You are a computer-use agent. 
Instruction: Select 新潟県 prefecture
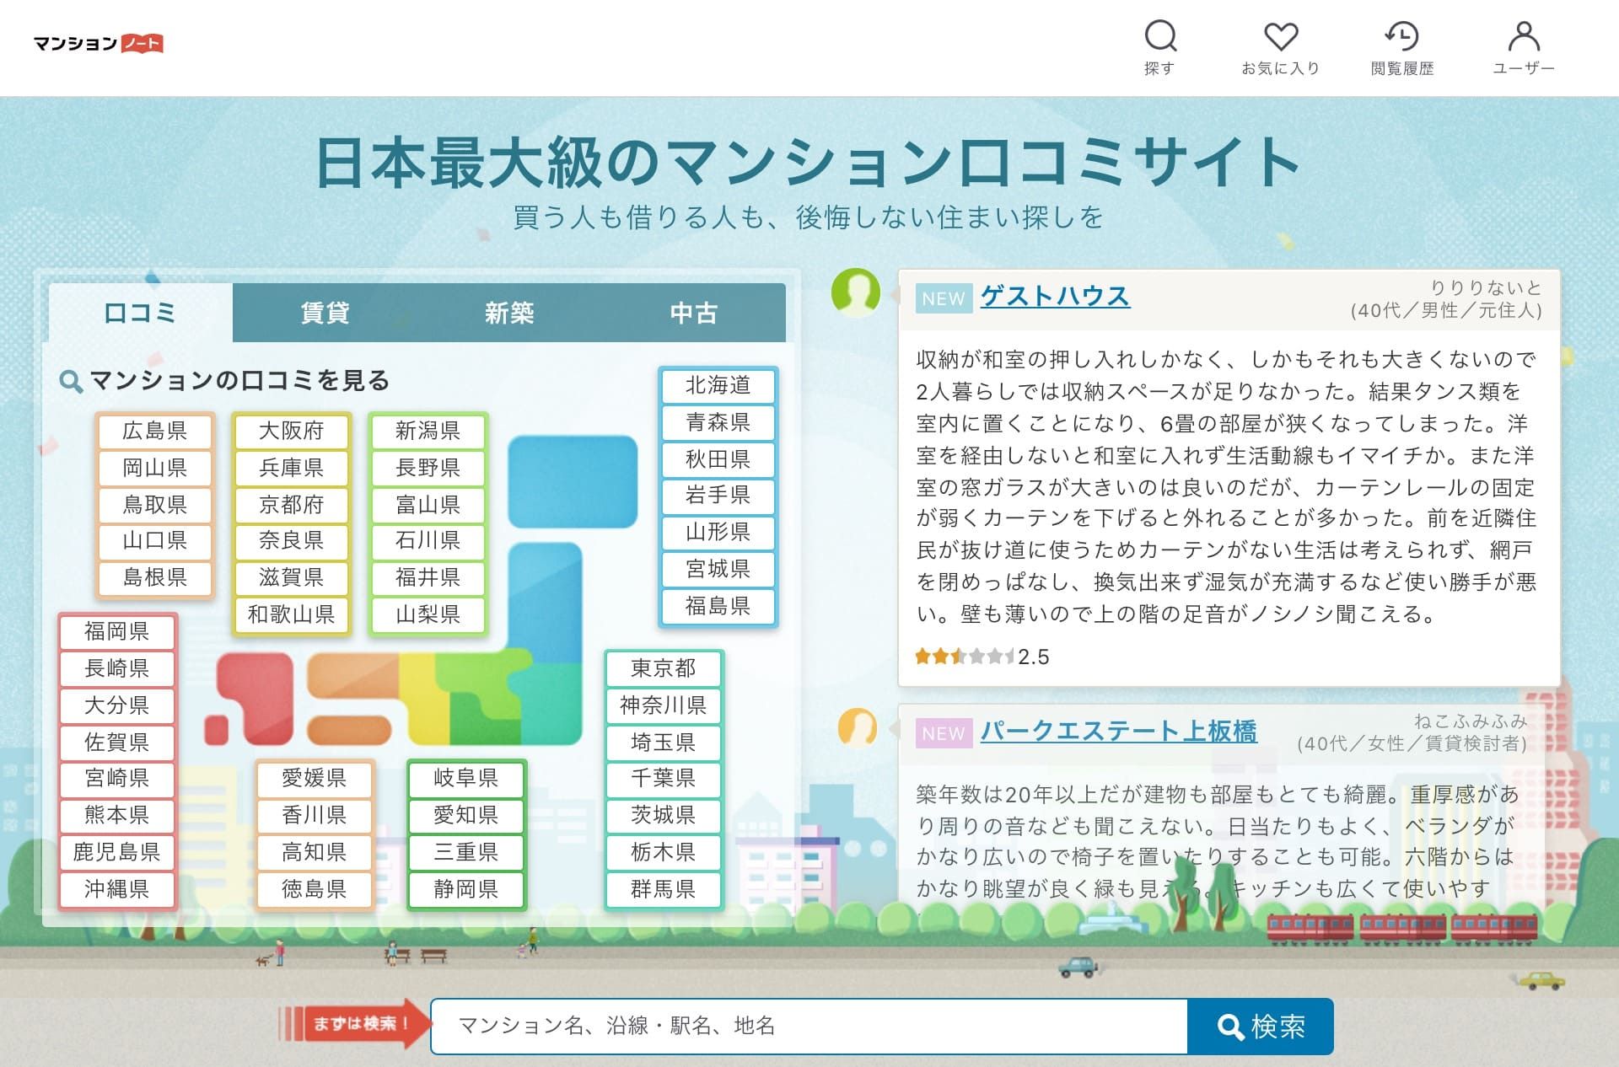click(428, 431)
